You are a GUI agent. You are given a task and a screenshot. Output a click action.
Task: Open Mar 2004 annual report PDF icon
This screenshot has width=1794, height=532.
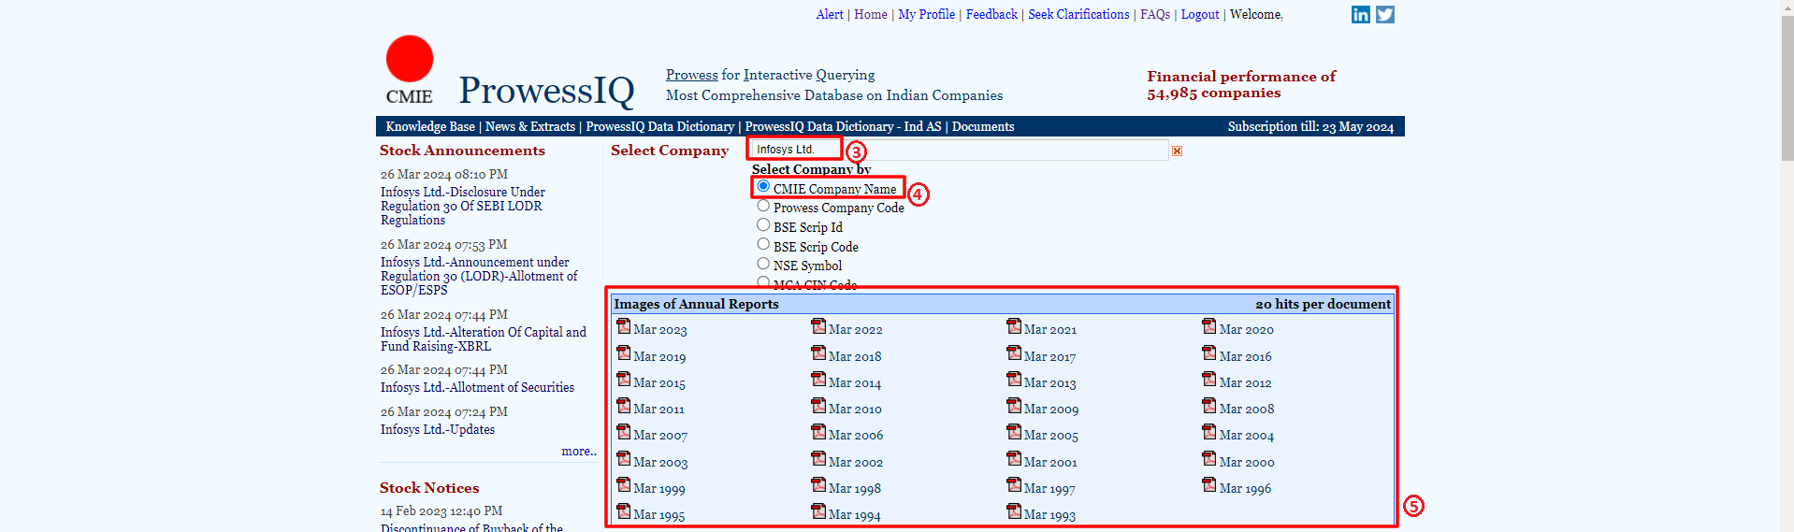1209,432
